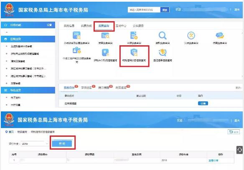The width and height of the screenshot is (244, 170).
Task: Click the search input field in header
Action: [x=144, y=10]
